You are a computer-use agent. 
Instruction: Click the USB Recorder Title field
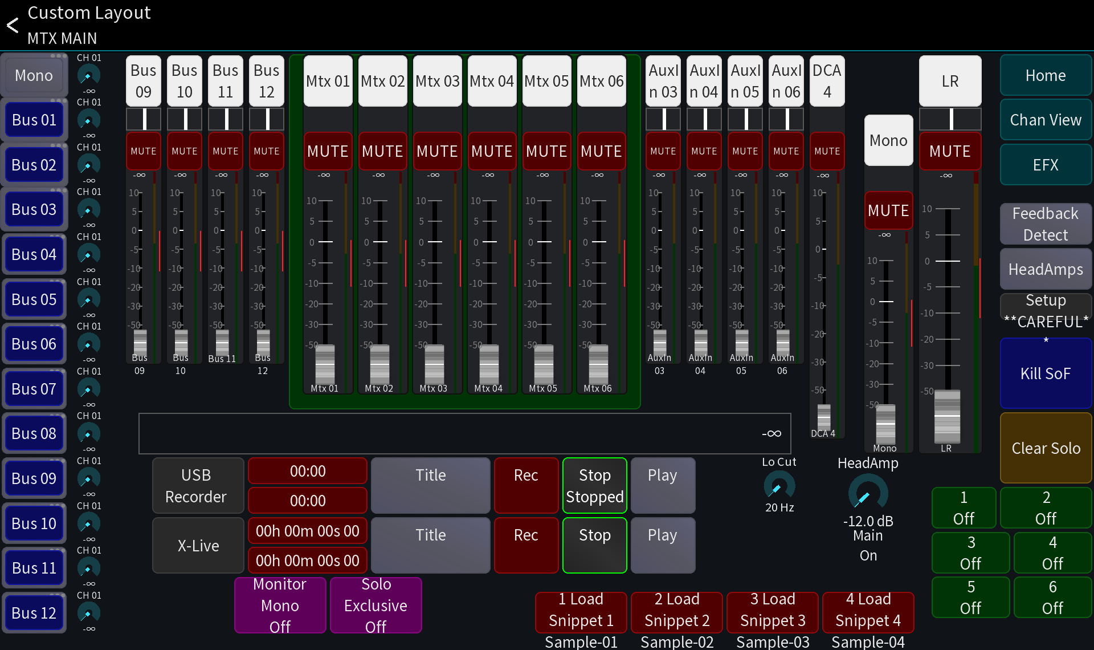431,486
